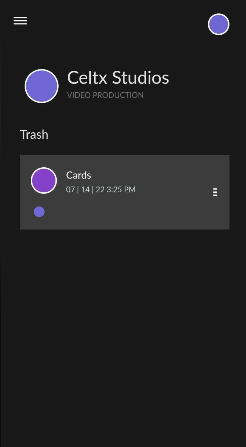
Task: Click the 07 | 14 | 22 3:25 PM timestamp
Action: pyautogui.click(x=101, y=189)
